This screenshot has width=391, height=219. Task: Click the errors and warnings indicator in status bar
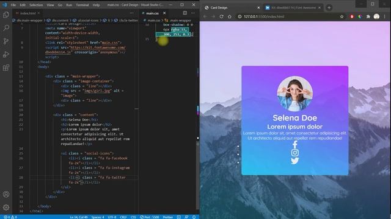[10, 217]
